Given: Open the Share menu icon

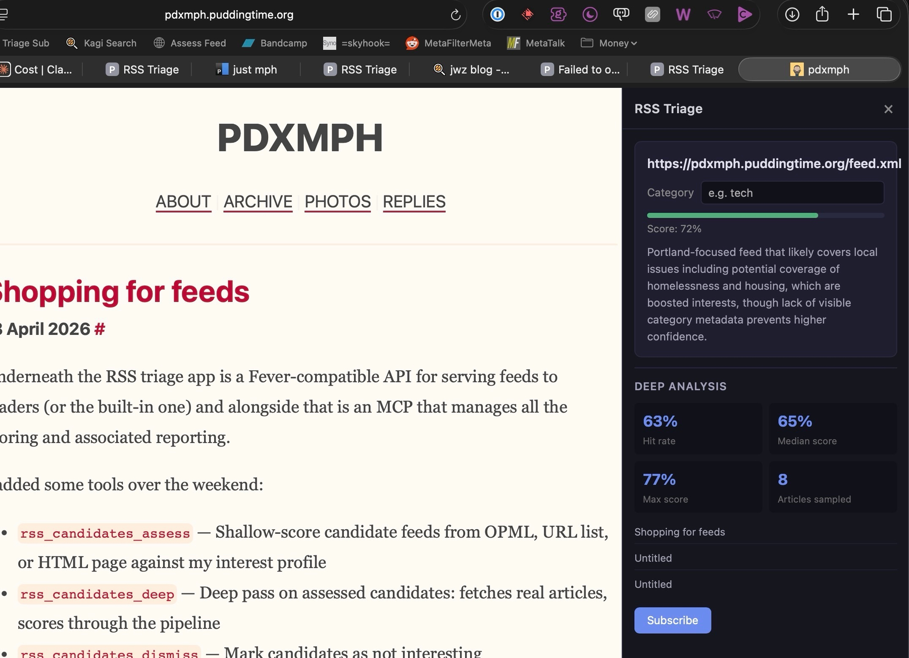Looking at the screenshot, I should [x=822, y=14].
